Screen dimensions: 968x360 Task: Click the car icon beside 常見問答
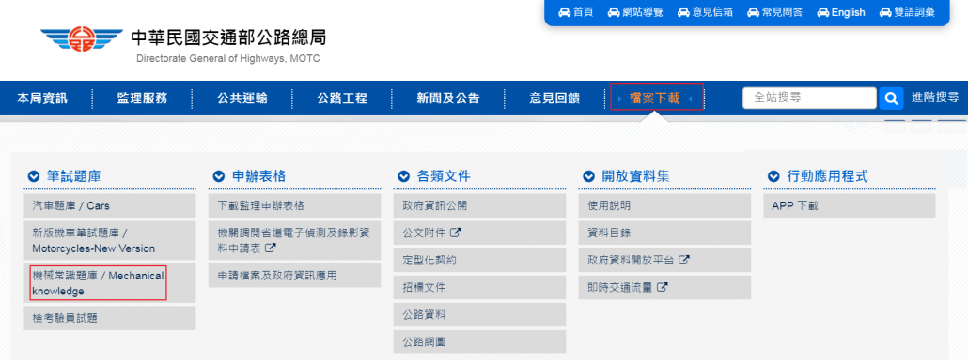[753, 12]
